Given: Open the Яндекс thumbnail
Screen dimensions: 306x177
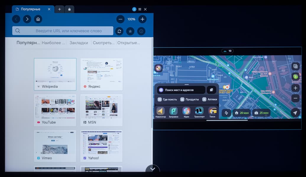Looking at the screenshot, I should point(101,74).
